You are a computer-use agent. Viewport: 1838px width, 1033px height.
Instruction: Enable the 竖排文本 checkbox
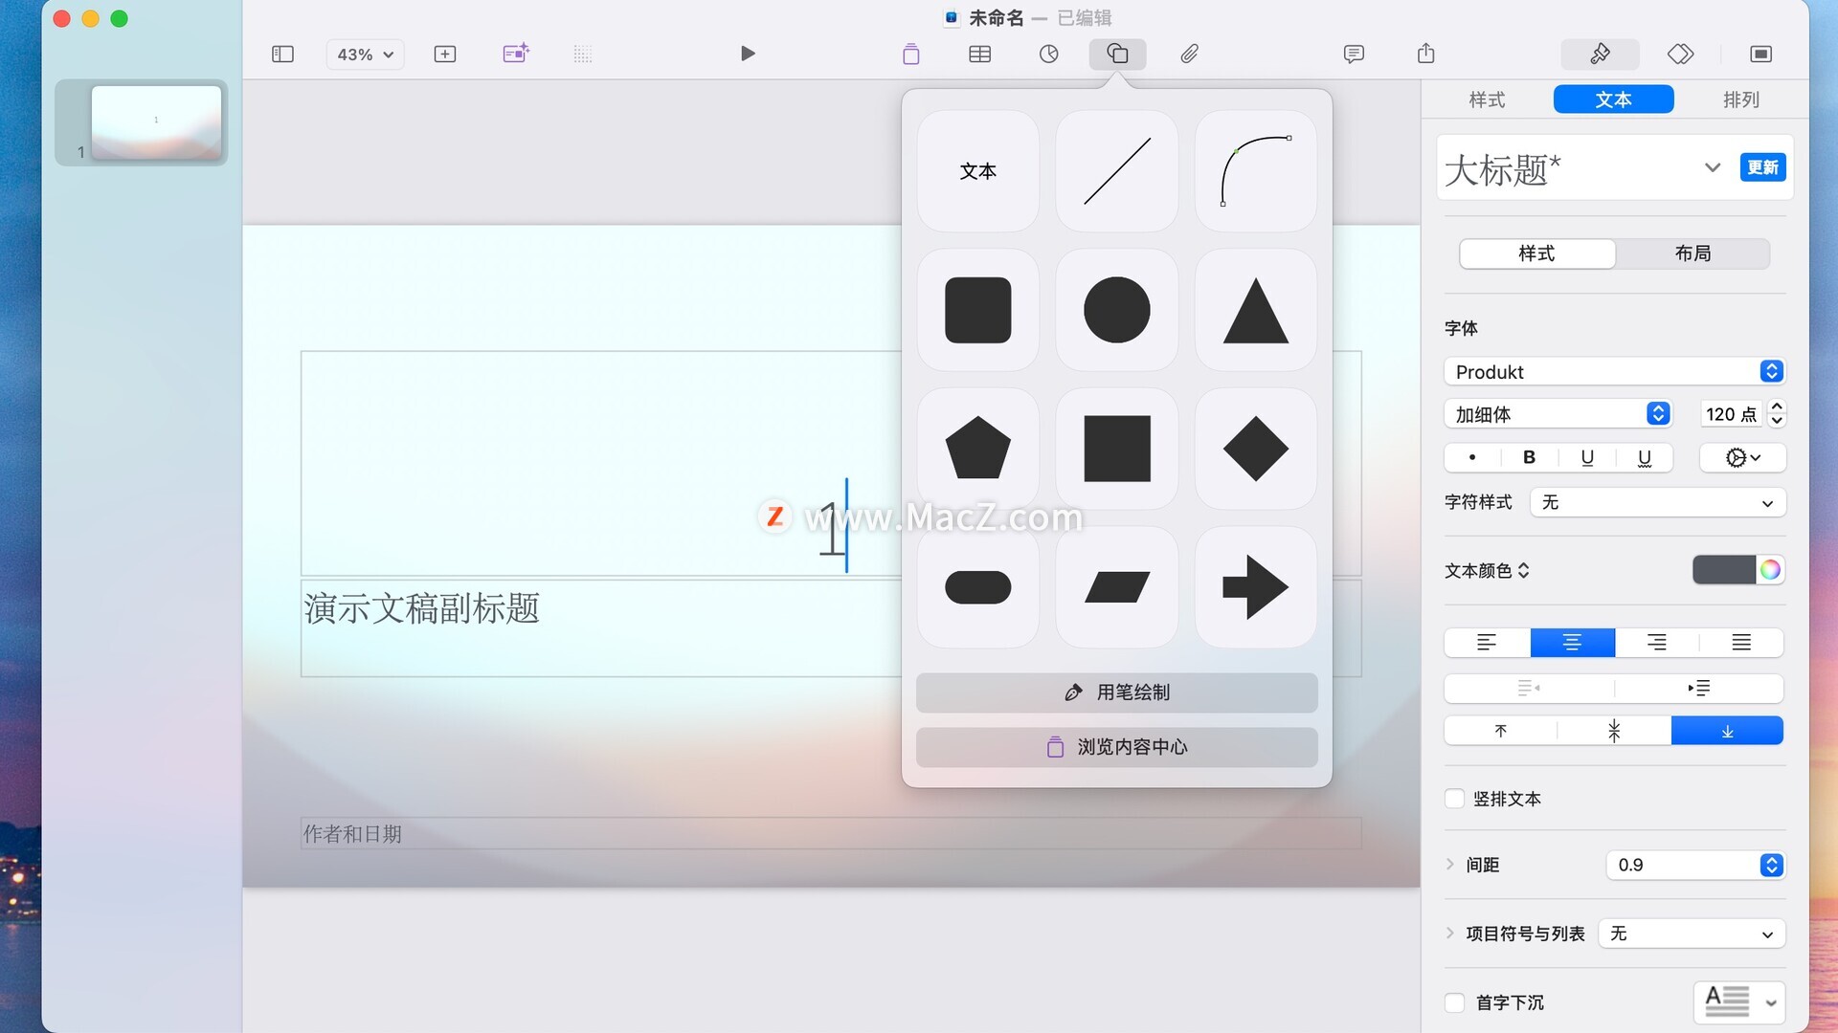[x=1454, y=799]
